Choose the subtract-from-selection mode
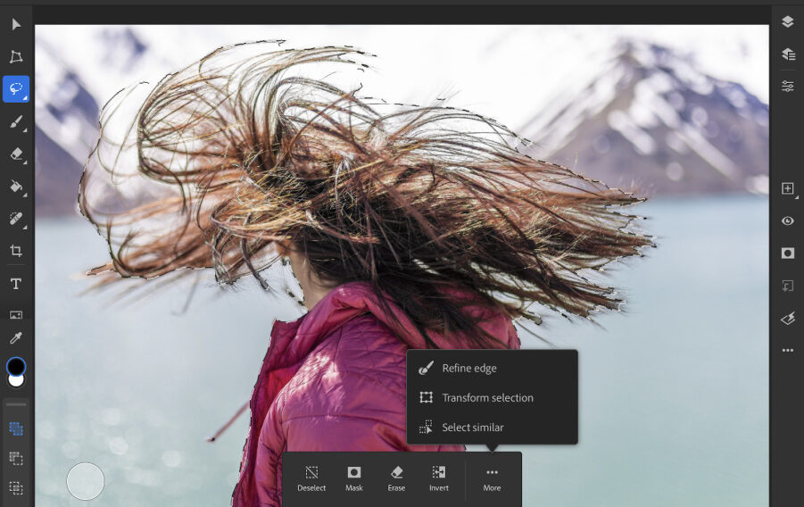 pyautogui.click(x=16, y=458)
